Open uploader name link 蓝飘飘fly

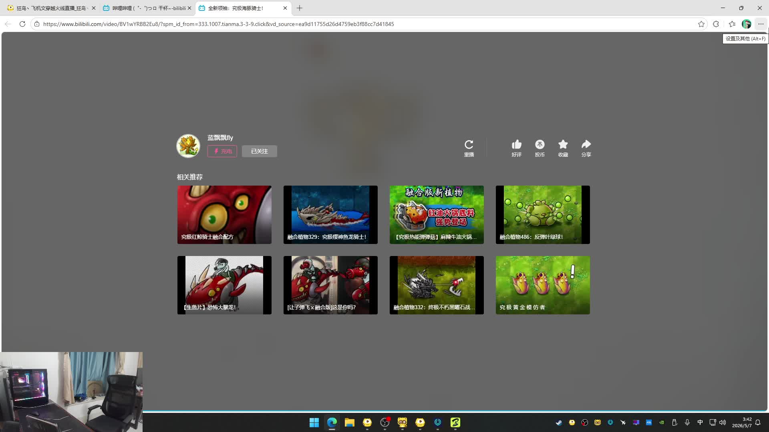click(220, 138)
